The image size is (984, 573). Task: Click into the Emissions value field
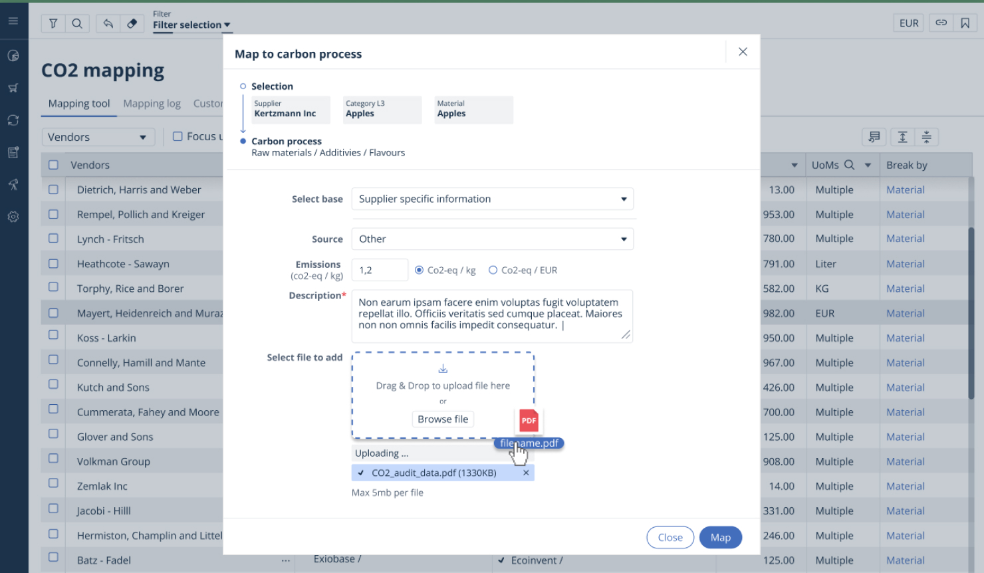coord(379,270)
